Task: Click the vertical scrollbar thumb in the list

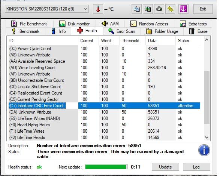Action: click(x=207, y=97)
